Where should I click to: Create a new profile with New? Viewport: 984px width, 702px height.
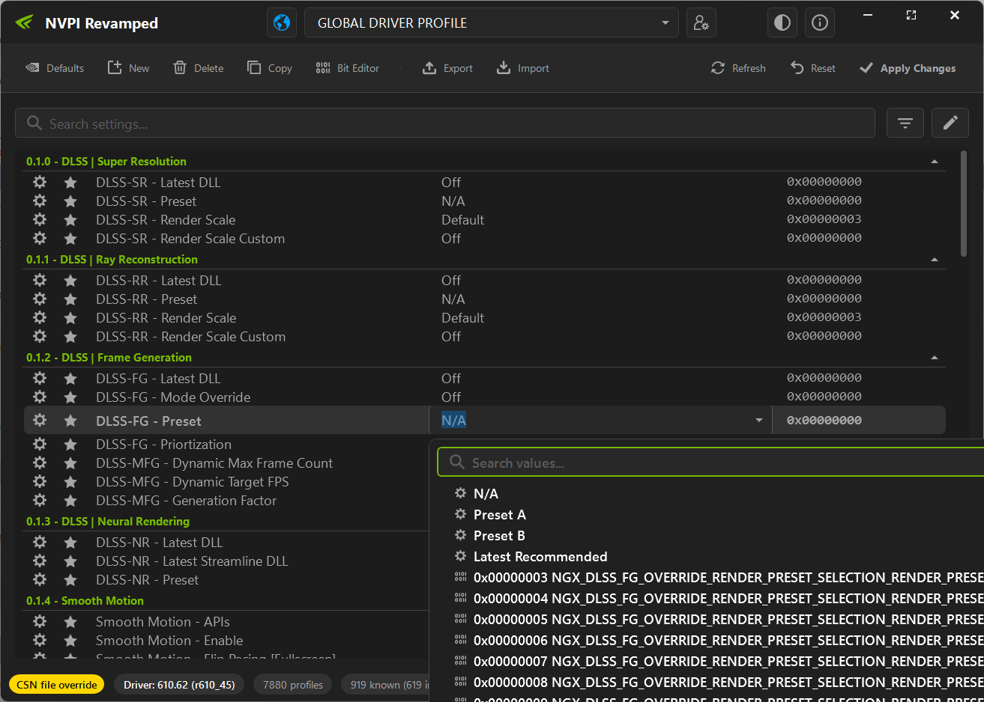(129, 68)
